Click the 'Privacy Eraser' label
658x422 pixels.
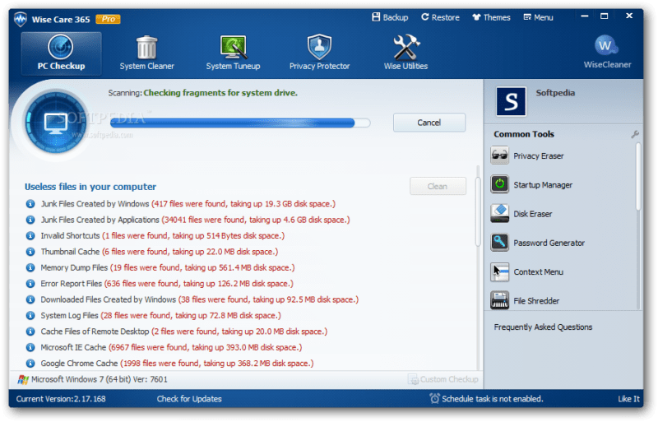pos(539,155)
